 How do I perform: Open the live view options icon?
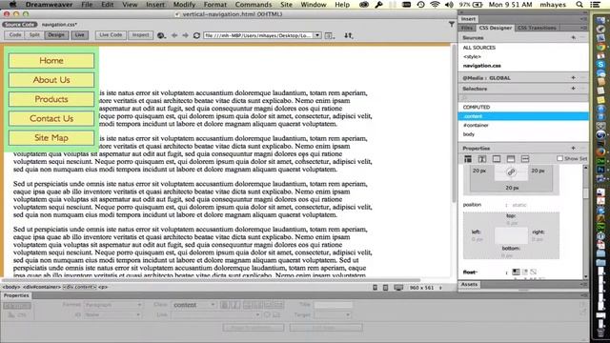tap(329, 35)
